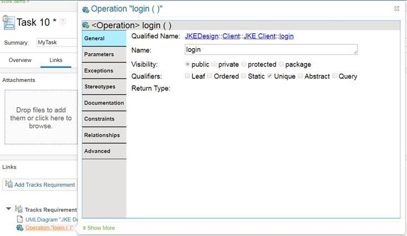Open the JKEDesign qualified name link

click(202, 36)
